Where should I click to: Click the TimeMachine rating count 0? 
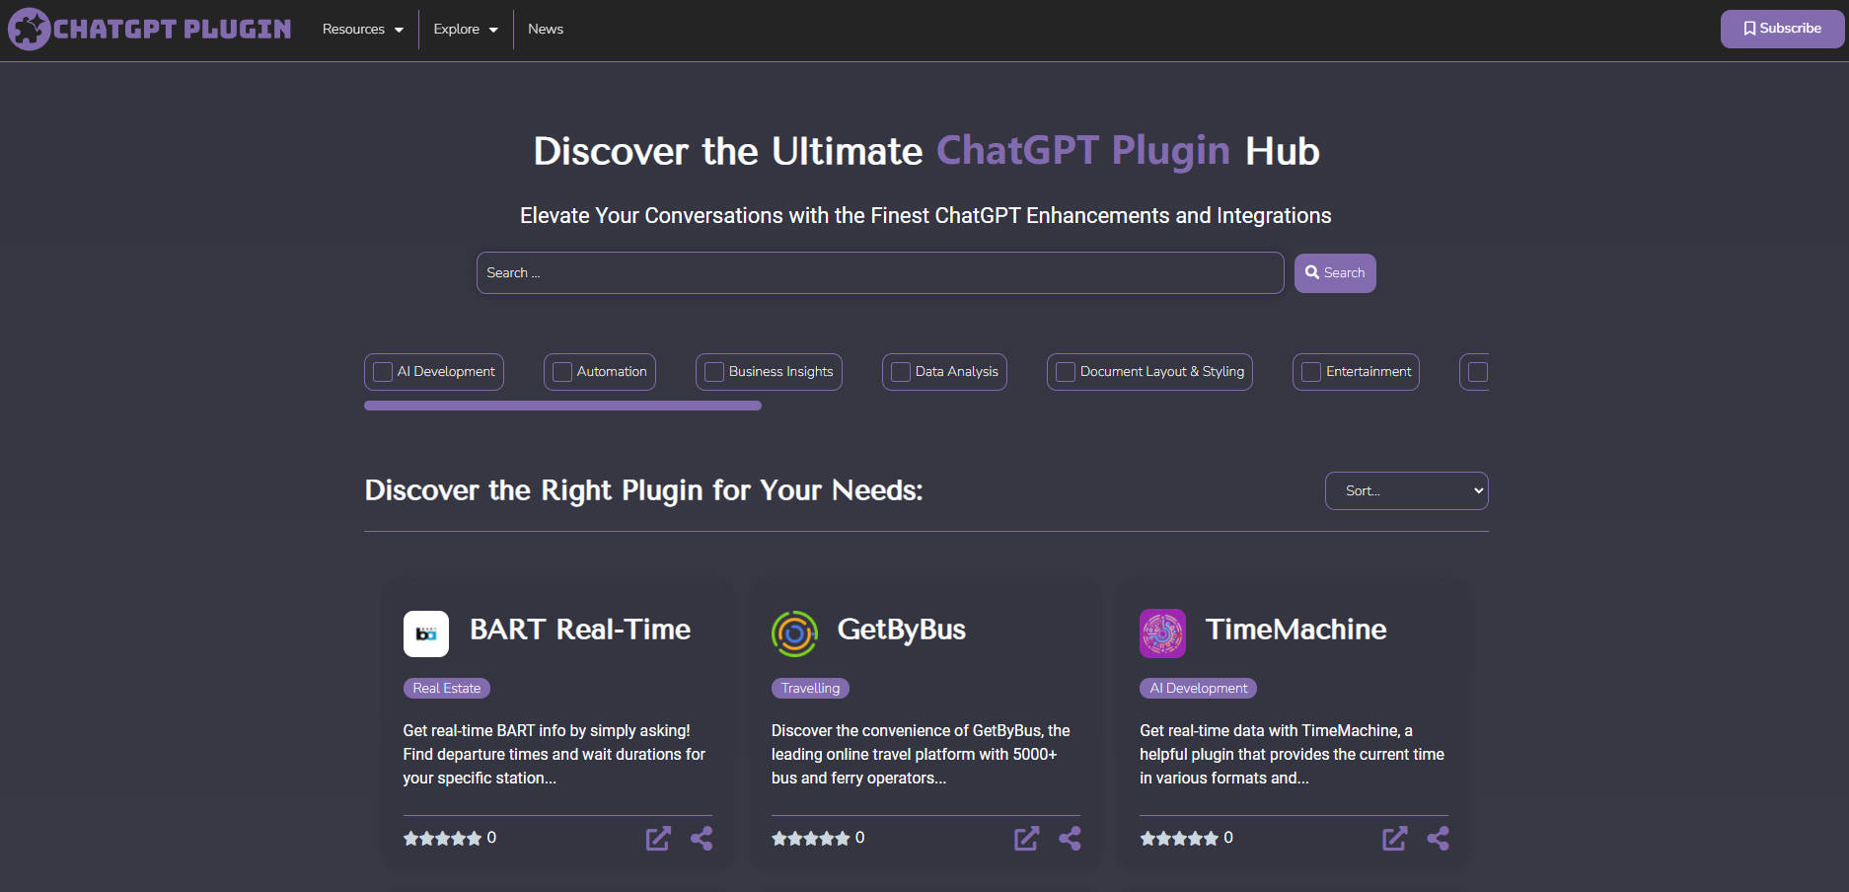tap(1228, 838)
